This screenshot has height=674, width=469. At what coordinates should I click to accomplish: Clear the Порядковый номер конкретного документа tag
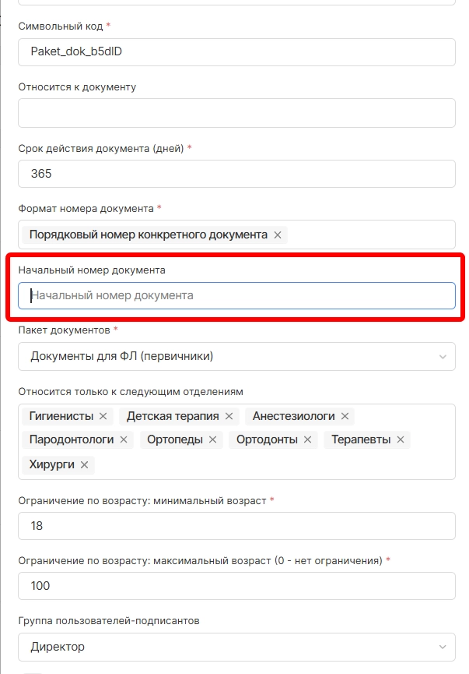[x=278, y=235]
